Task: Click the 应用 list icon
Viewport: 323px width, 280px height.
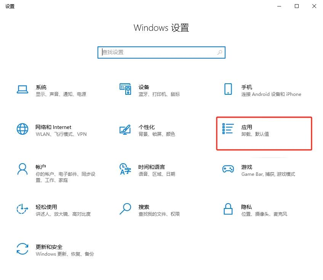Action: pyautogui.click(x=228, y=129)
